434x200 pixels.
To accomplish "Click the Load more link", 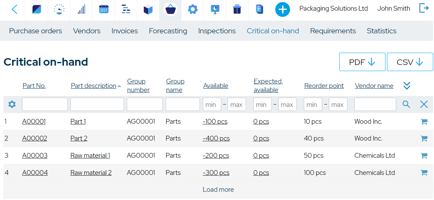I will coord(218,189).
